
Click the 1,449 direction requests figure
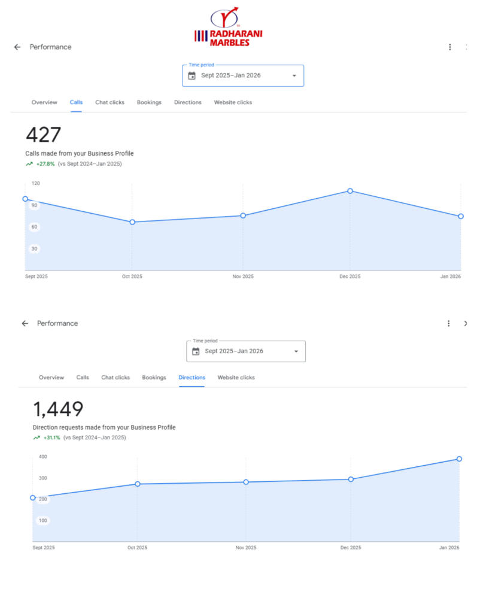pyautogui.click(x=58, y=409)
